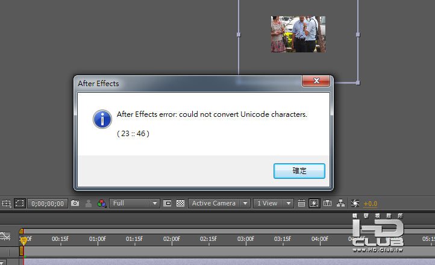Image resolution: width=435 pixels, height=265 pixels.
Task: Click the Graph Editor icon in timeline
Action: (x=5, y=236)
